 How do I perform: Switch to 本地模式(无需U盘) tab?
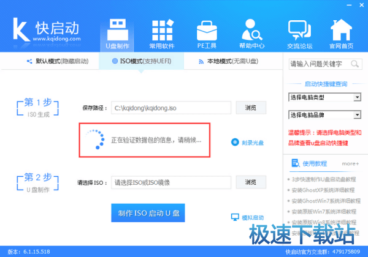point(228,61)
